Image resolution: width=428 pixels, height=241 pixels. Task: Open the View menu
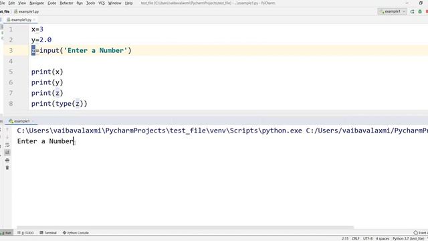point(22,3)
